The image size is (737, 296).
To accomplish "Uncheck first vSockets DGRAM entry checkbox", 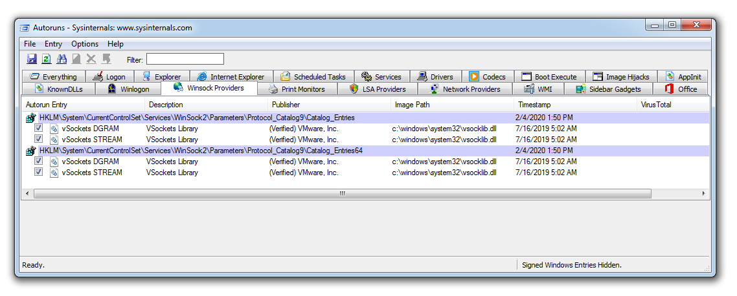I will pyautogui.click(x=39, y=129).
